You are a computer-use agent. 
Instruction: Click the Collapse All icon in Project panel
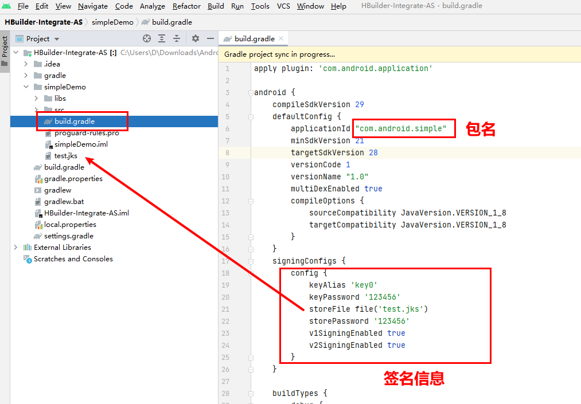click(x=177, y=38)
